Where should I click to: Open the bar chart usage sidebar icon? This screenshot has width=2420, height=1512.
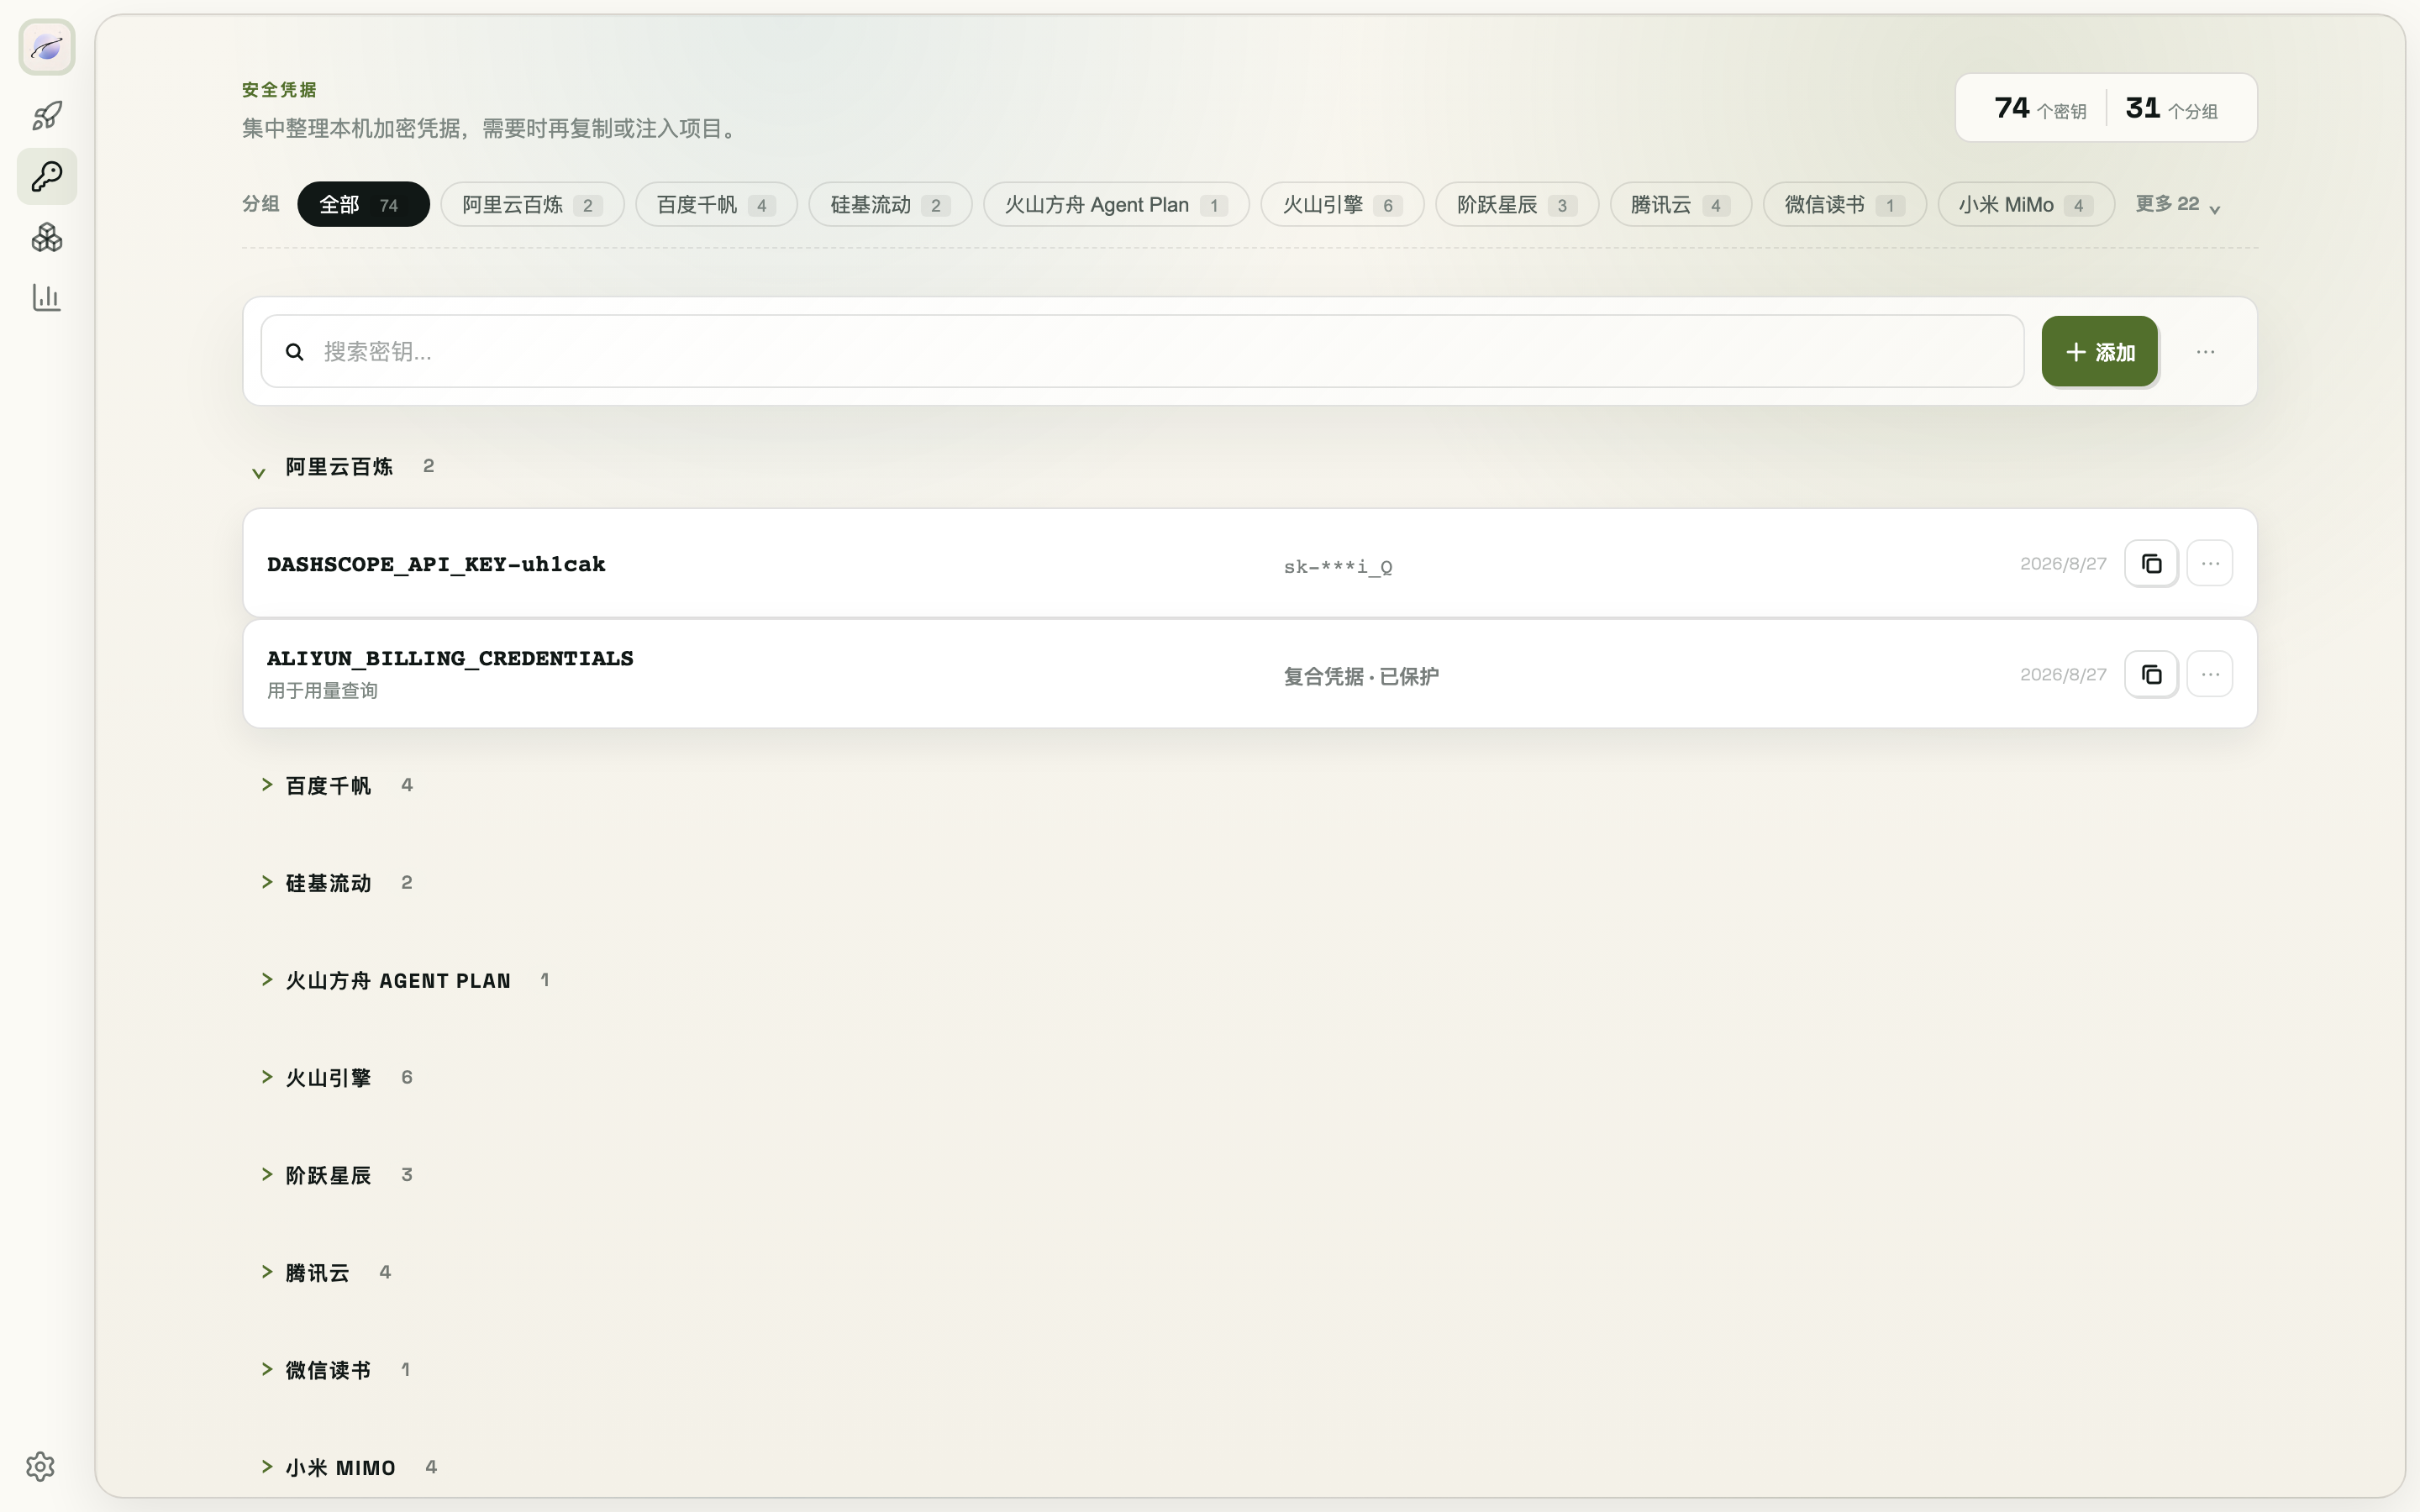(x=47, y=297)
